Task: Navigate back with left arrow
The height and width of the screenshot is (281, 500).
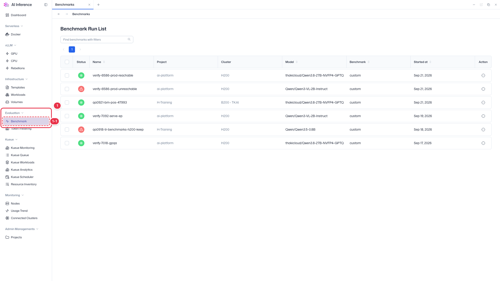Action: (59, 14)
